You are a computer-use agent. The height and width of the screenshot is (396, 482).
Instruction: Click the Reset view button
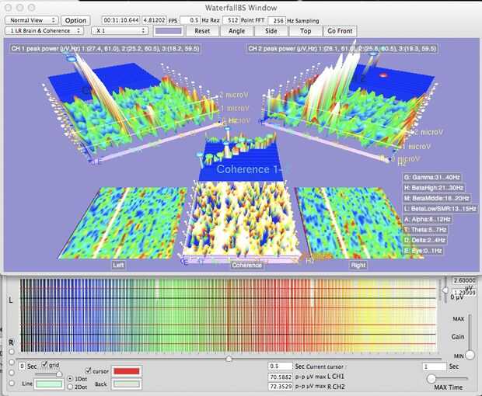(x=202, y=31)
